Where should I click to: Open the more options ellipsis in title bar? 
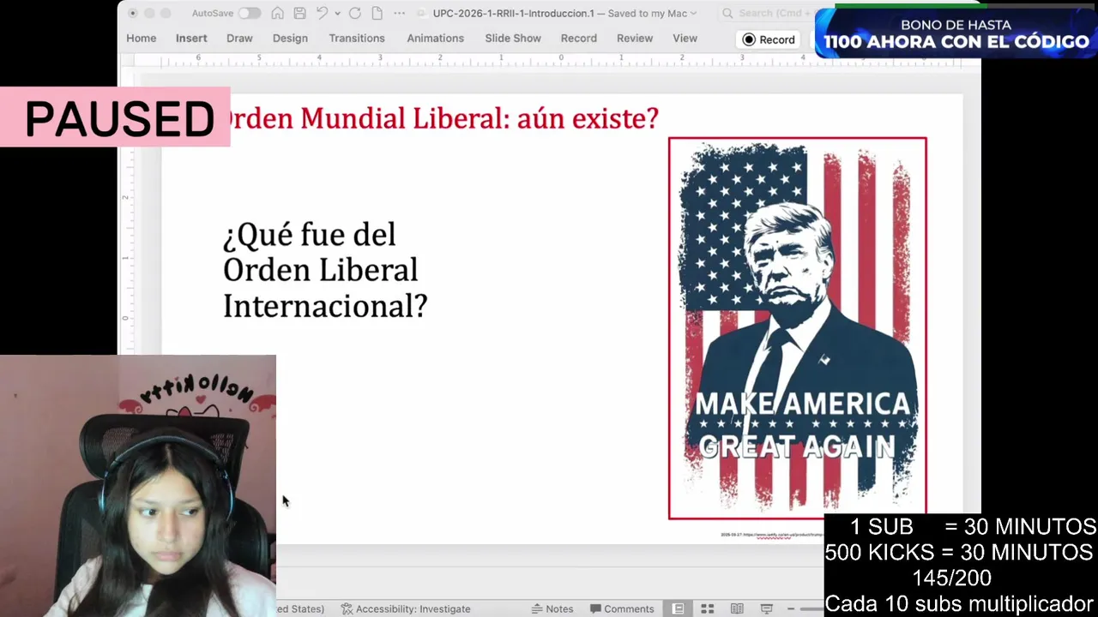point(400,13)
